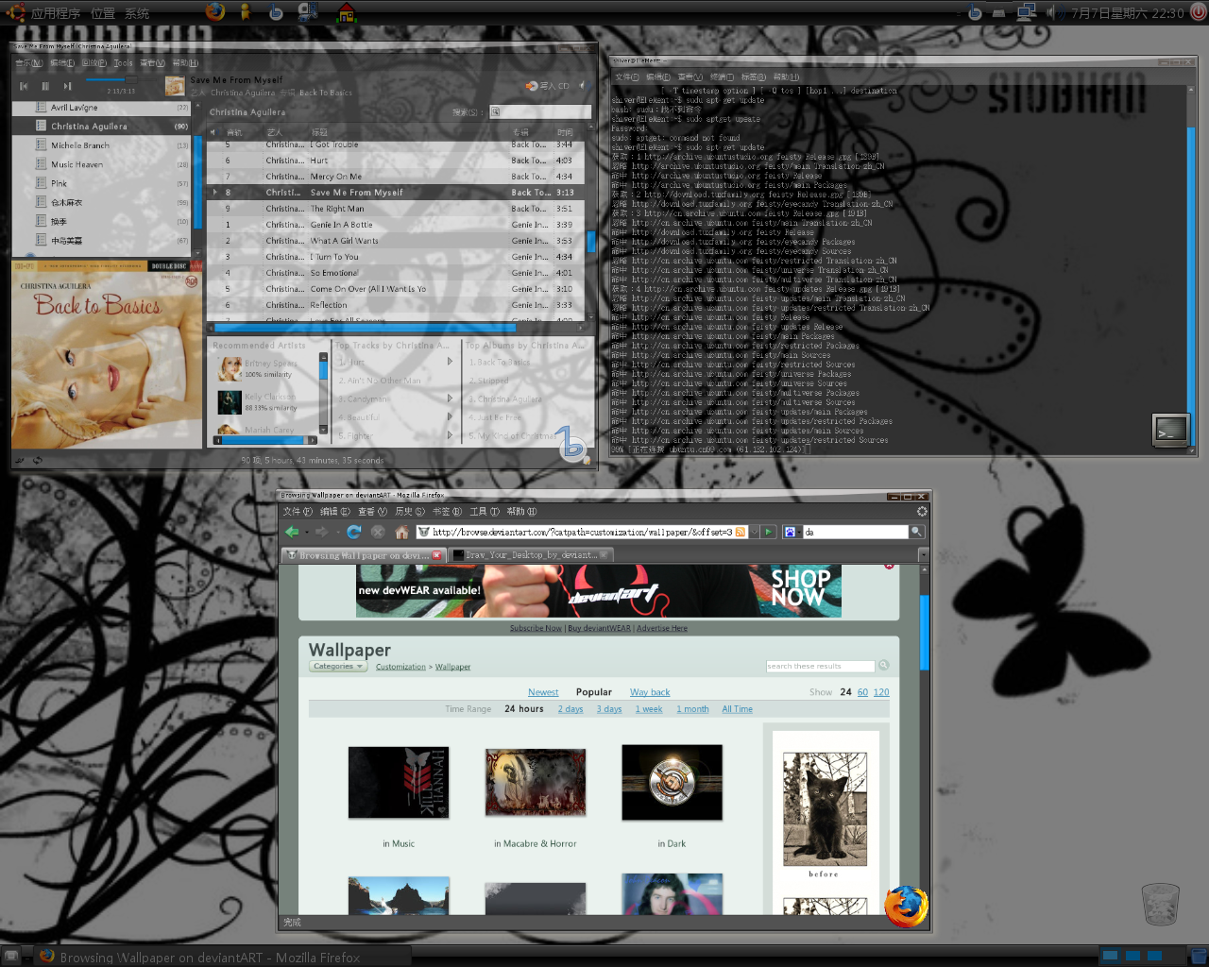Click the Michelle Branch playlist icon

[41, 145]
